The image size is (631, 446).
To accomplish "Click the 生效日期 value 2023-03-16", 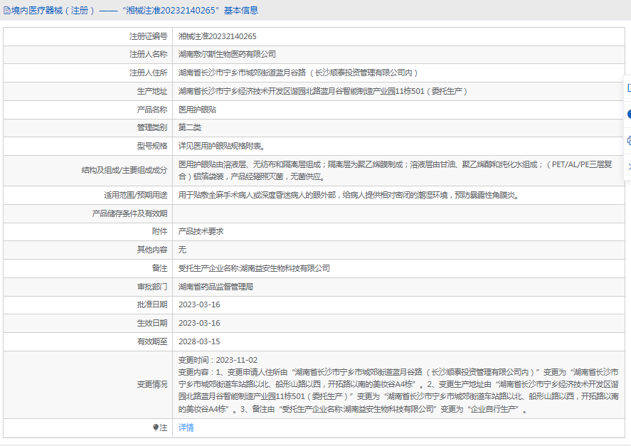I will [199, 323].
